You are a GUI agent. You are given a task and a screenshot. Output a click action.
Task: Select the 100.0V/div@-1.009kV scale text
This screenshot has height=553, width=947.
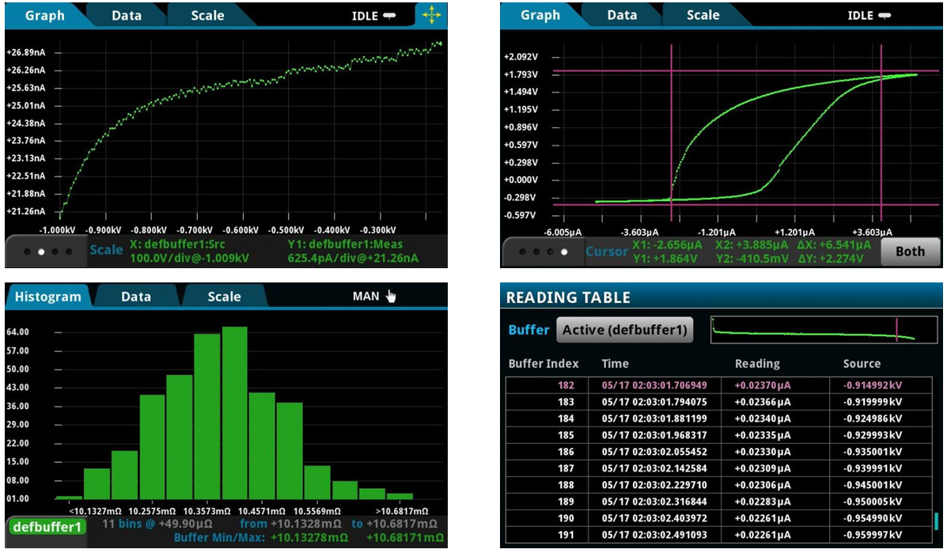tap(189, 259)
